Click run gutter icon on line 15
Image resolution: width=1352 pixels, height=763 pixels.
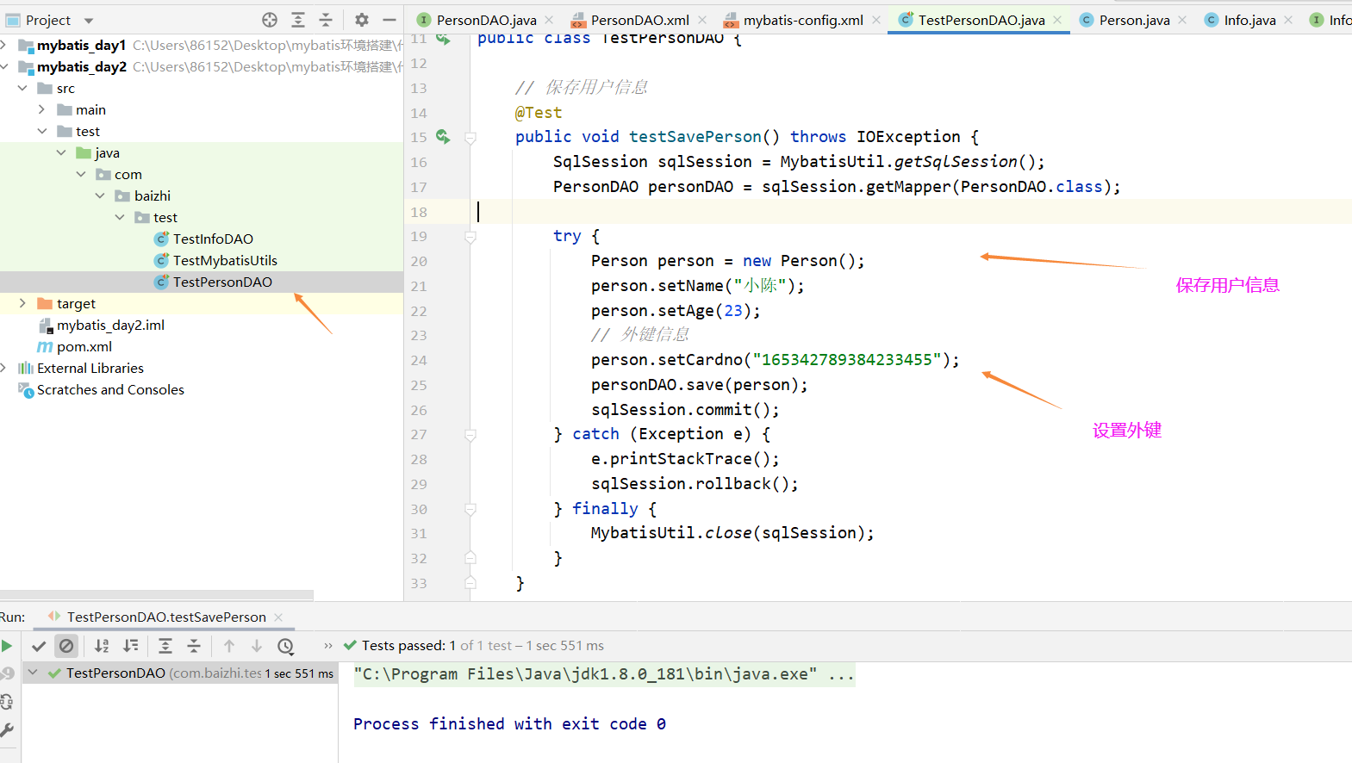pyautogui.click(x=443, y=136)
